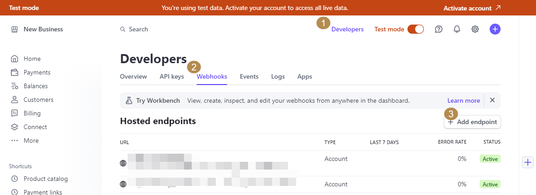Click the purple plus create button
The width and height of the screenshot is (536, 195).
tap(495, 29)
